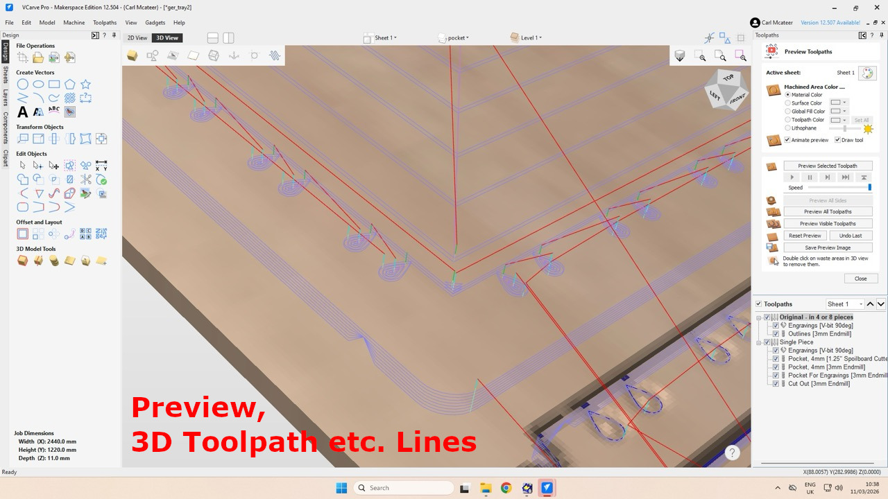The image size is (888, 499).
Task: Click the Preview All Toolpaths button
Action: [828, 211]
